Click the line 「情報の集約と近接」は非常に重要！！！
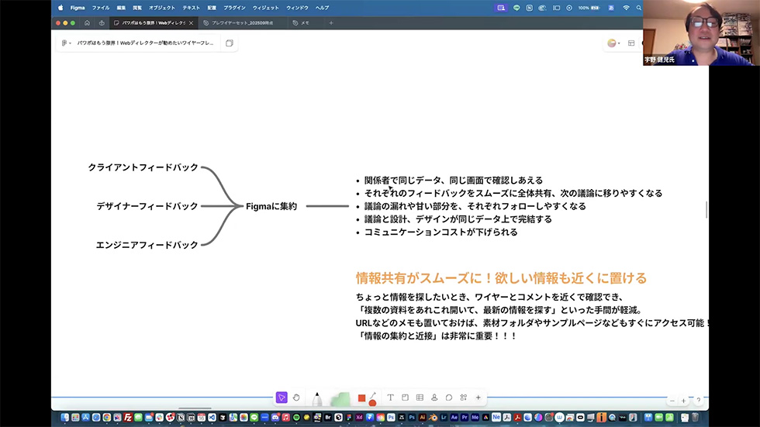This screenshot has height=427, width=760. click(x=436, y=336)
